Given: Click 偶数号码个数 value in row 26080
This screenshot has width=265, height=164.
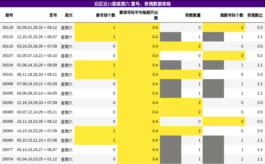Looking at the screenshot, I should (x=242, y=140).
